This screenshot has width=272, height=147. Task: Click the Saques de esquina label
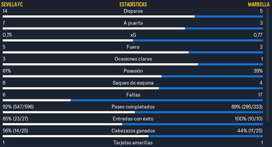coord(133,83)
